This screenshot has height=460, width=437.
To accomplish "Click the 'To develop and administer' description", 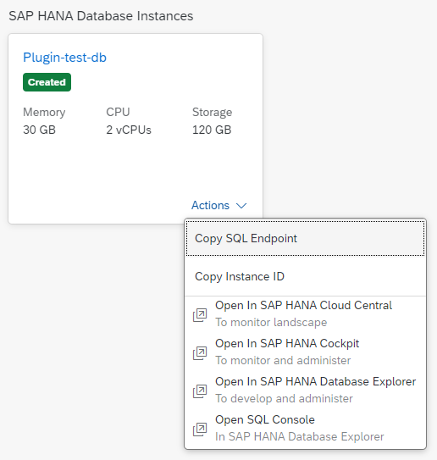I will click(284, 398).
